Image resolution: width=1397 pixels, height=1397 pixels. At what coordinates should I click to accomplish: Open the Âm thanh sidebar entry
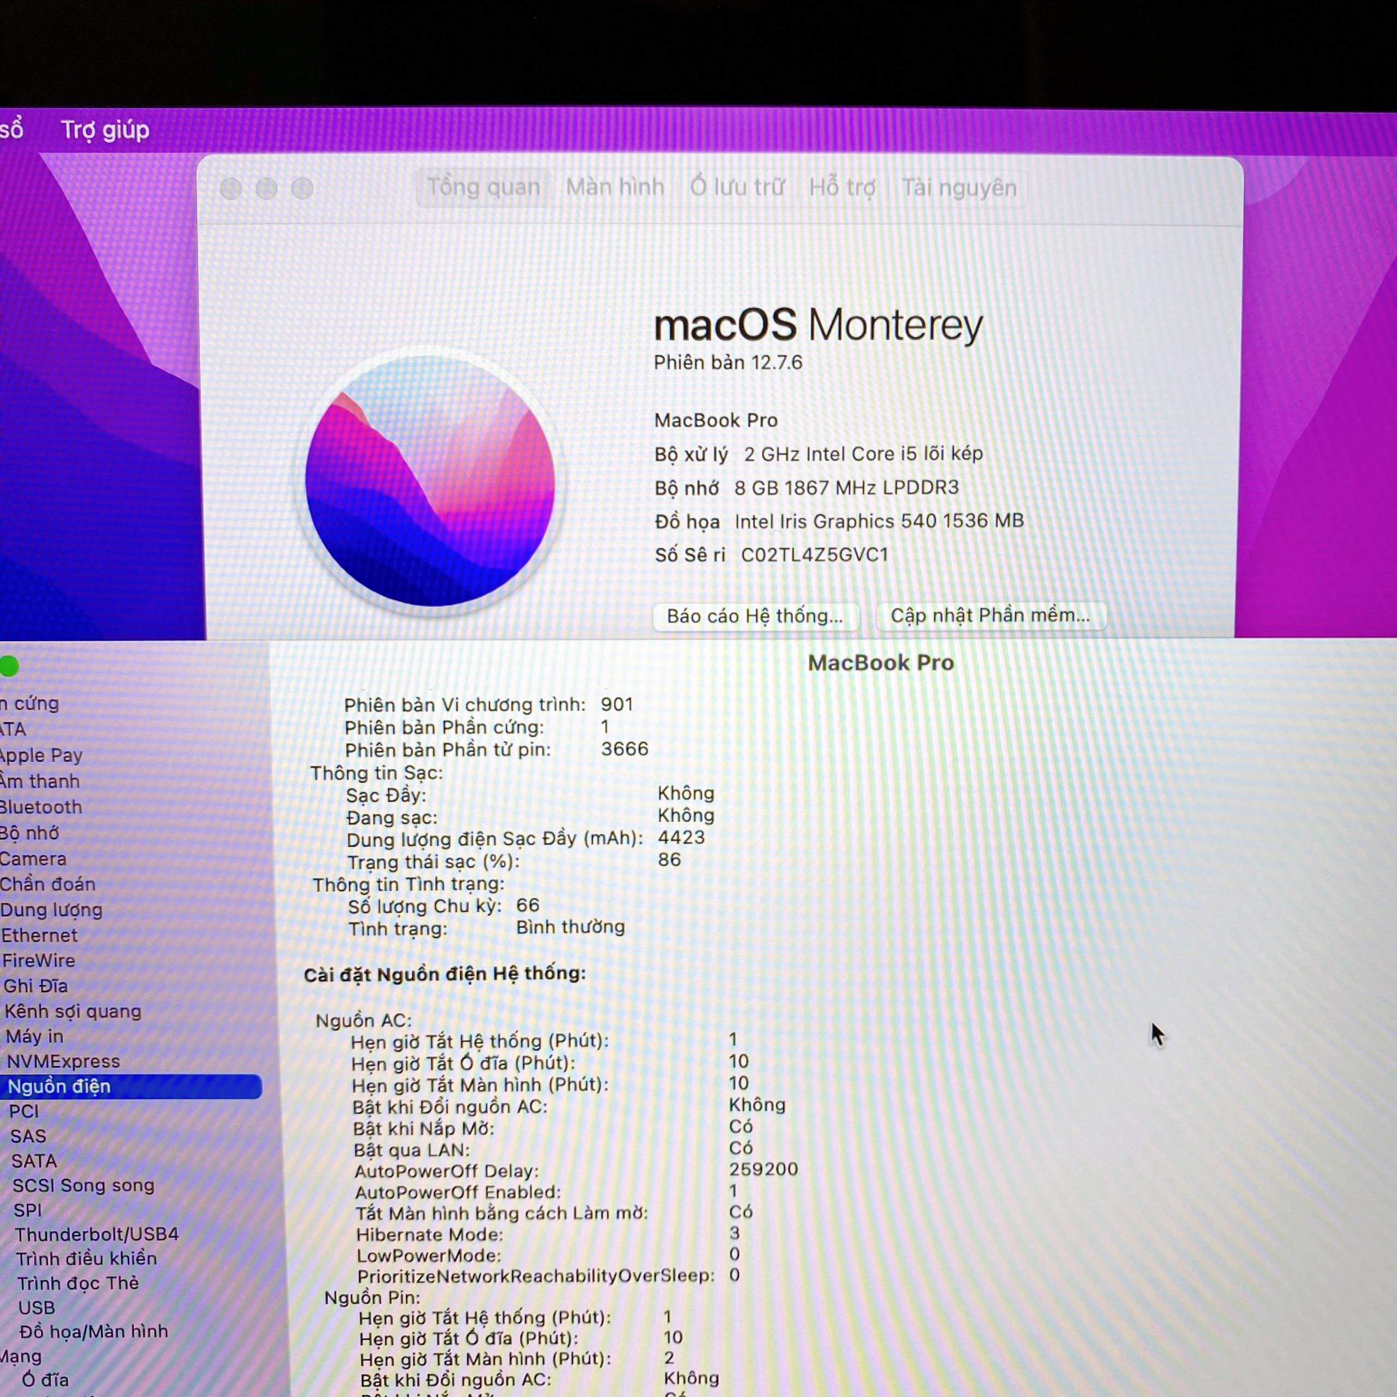point(40,781)
